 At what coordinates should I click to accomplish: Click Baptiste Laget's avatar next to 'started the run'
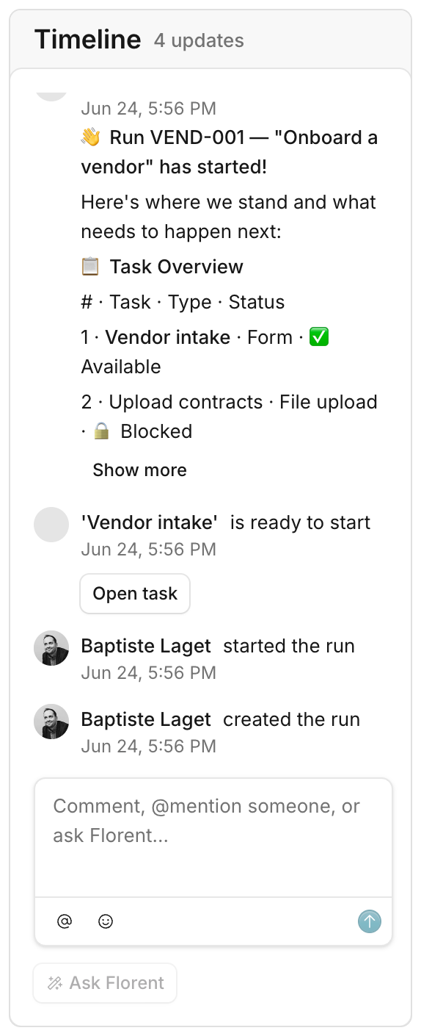51,648
